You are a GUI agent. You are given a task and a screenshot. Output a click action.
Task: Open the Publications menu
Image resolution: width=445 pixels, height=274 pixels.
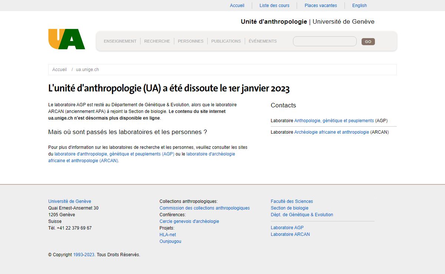(226, 41)
